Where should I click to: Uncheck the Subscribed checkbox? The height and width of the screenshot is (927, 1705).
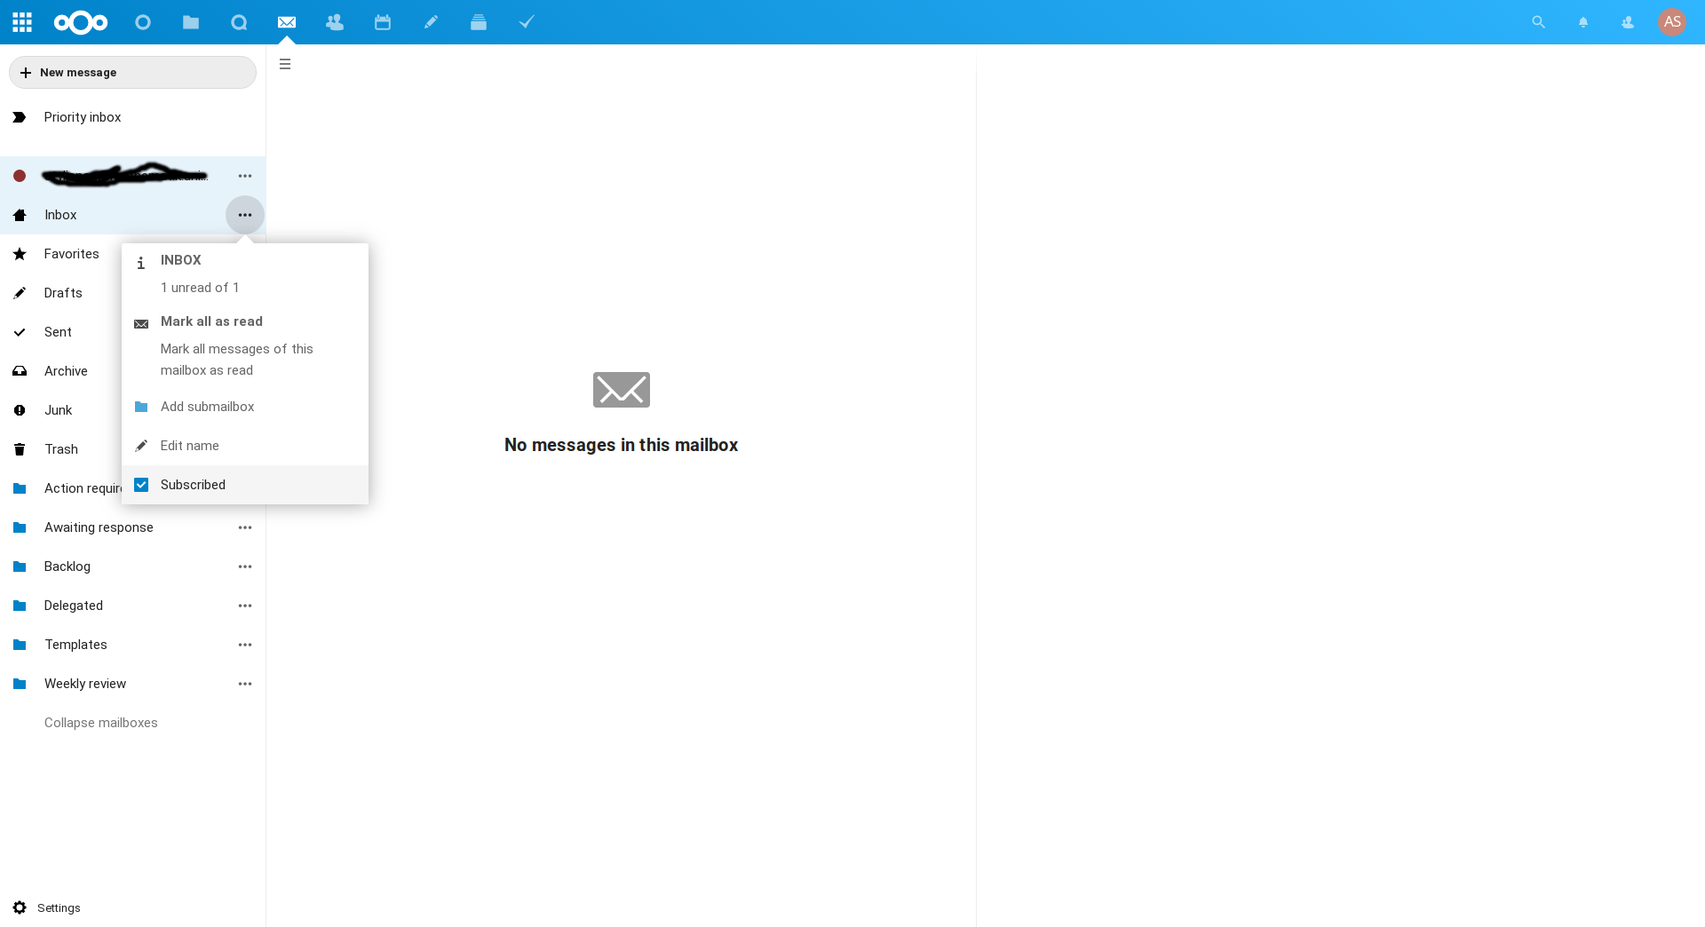[141, 485]
